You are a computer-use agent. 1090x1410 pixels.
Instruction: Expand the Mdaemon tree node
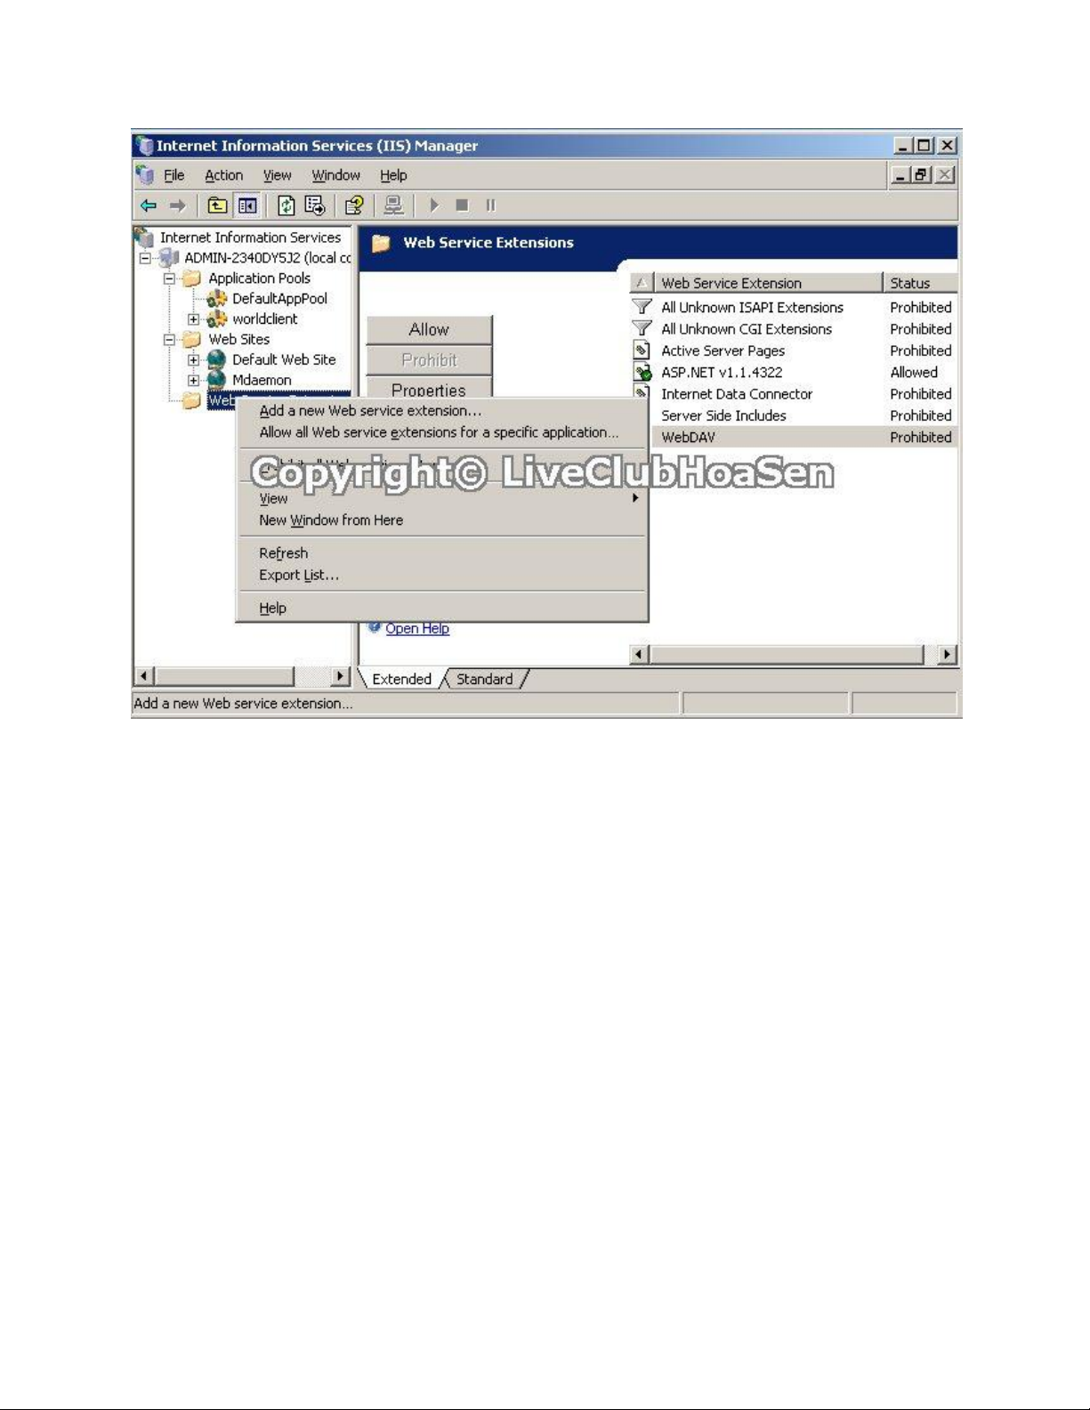click(x=193, y=381)
